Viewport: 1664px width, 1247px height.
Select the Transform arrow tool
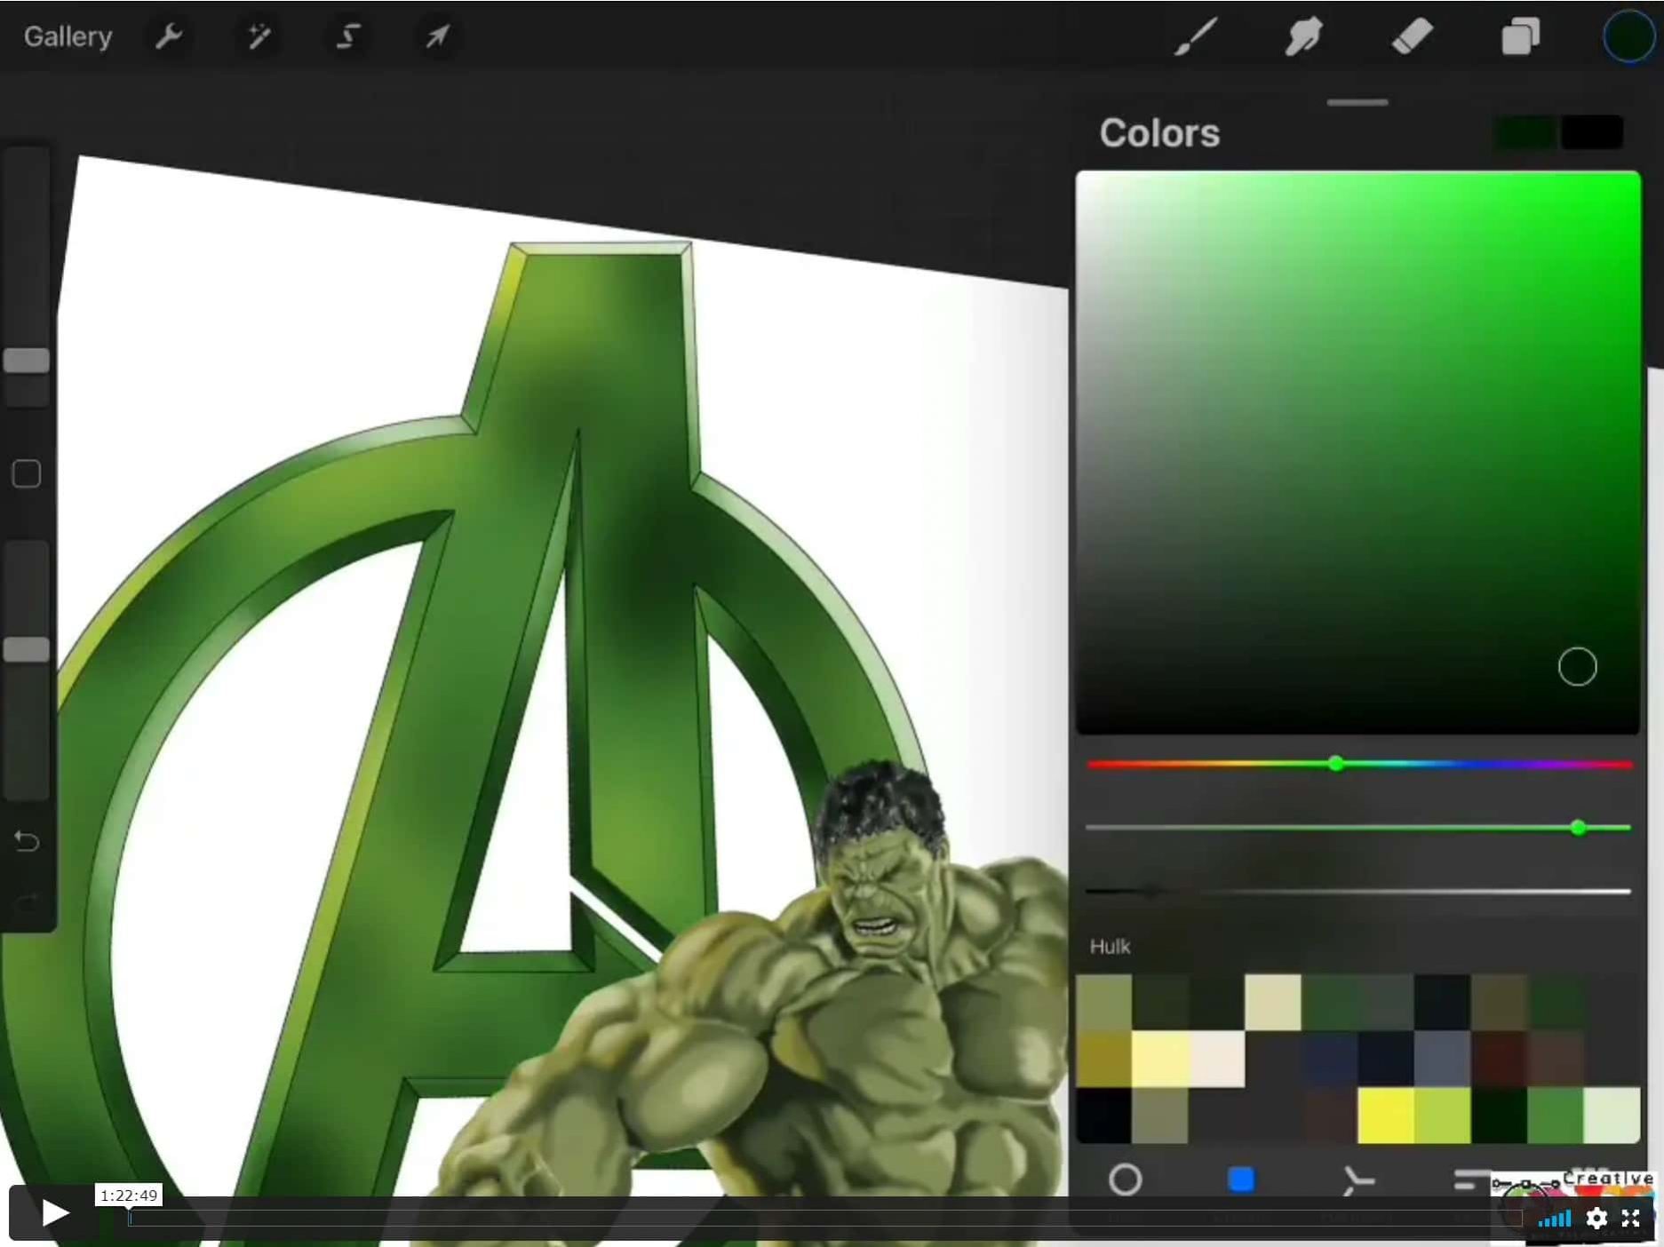(x=436, y=37)
